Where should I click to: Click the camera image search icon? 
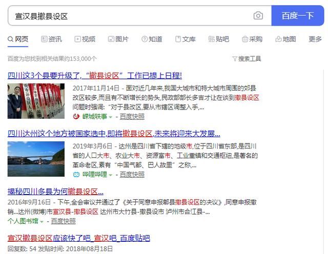[x=258, y=16]
